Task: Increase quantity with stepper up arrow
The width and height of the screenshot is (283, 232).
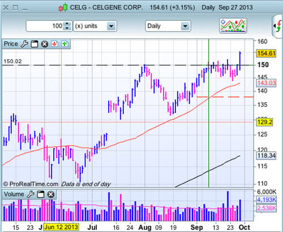Action: [67, 24]
